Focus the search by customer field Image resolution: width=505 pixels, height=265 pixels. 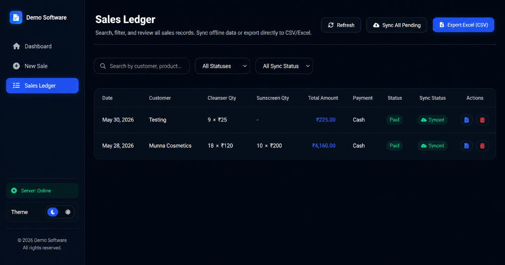[142, 66]
